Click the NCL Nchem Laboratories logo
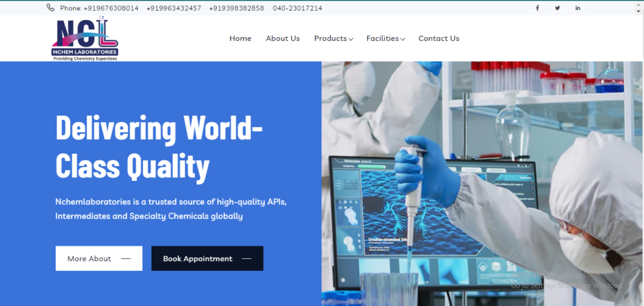The width and height of the screenshot is (644, 306). click(x=85, y=38)
